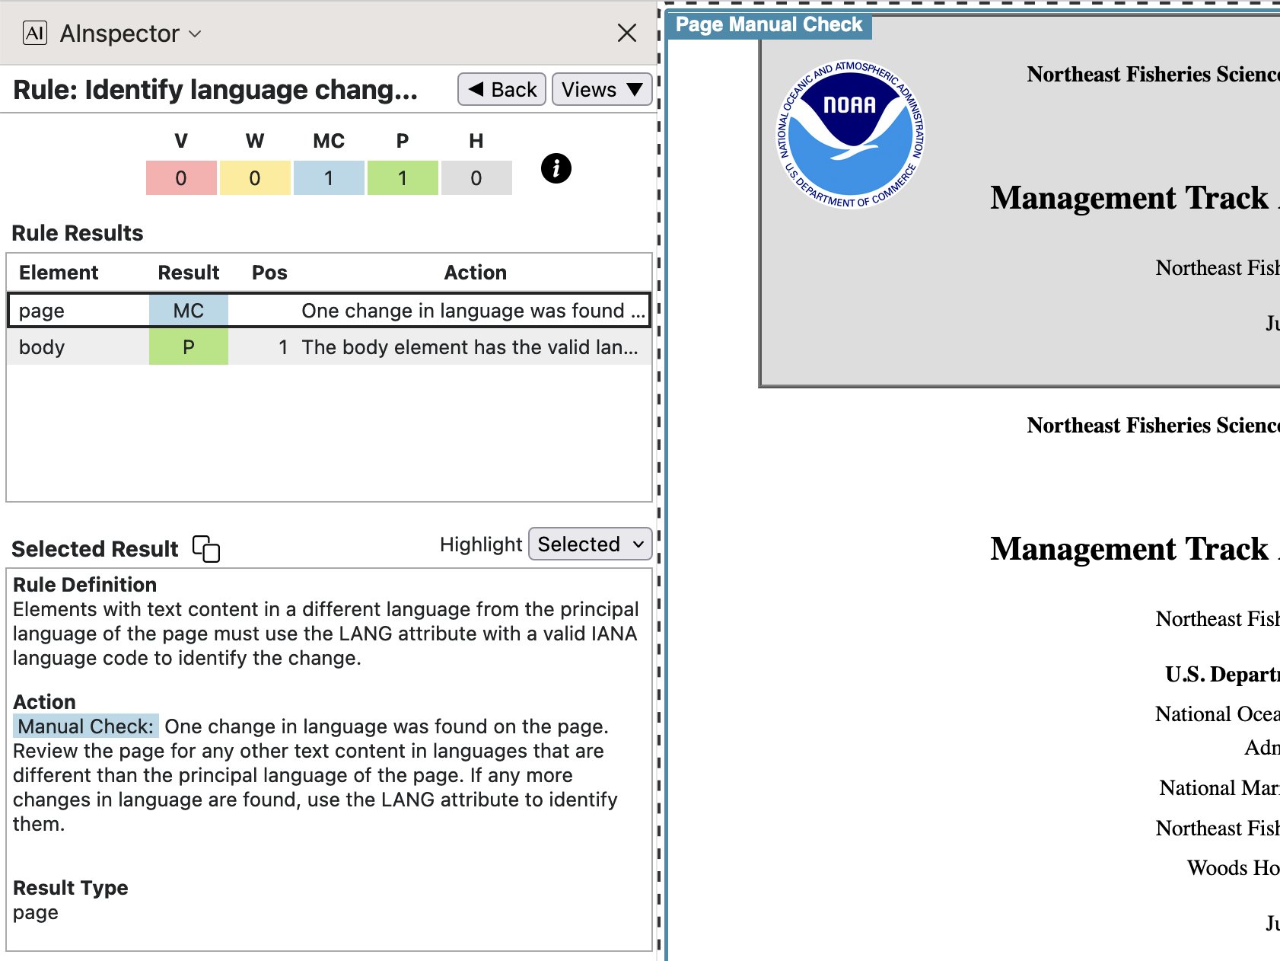Click the Result column header

[188, 273]
